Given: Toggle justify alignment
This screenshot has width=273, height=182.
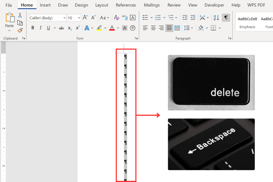Looking at the screenshot, I should [x=169, y=28].
